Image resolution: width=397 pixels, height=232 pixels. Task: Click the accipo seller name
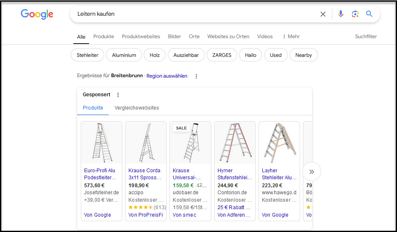(136, 193)
